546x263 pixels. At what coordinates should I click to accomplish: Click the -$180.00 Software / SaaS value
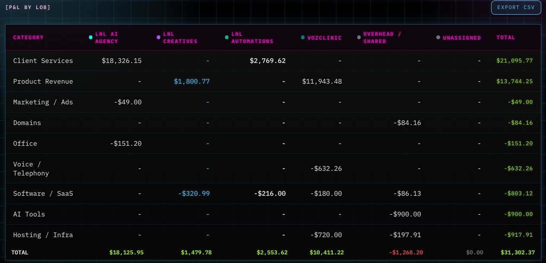326,194
